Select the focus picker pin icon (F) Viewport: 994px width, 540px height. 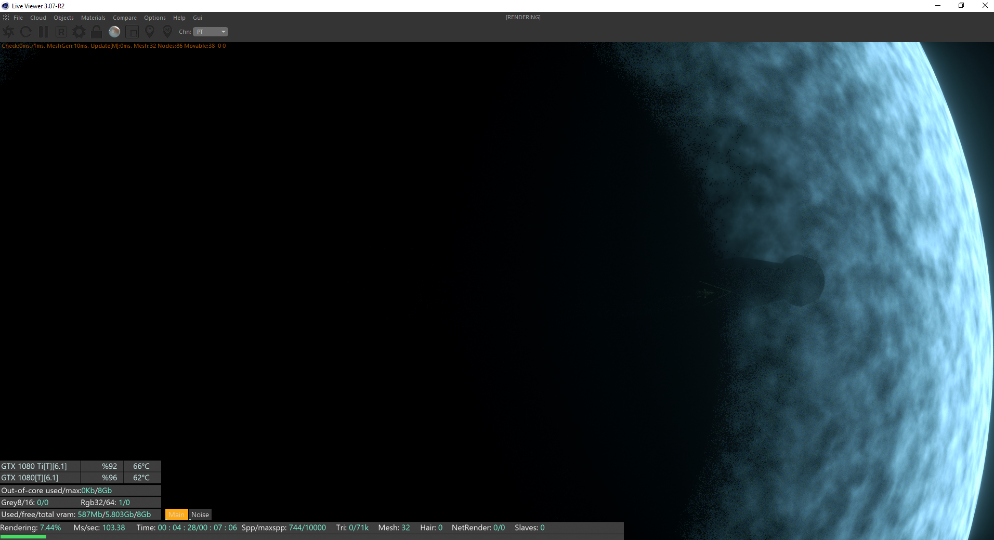pos(150,32)
